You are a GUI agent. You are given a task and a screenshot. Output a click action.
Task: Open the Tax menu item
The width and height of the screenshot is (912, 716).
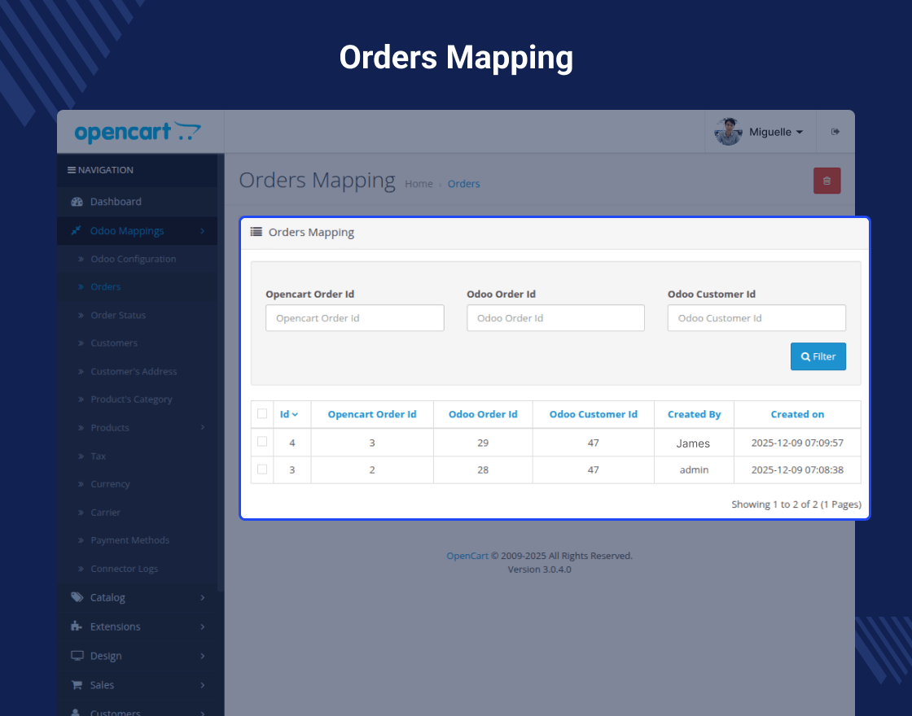(x=99, y=456)
